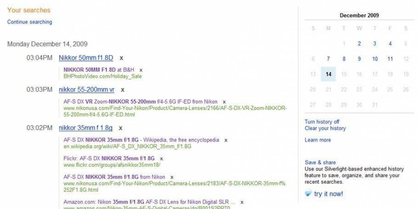Remove the nikkor 35mm f 1.8g search entry

pos(121,128)
